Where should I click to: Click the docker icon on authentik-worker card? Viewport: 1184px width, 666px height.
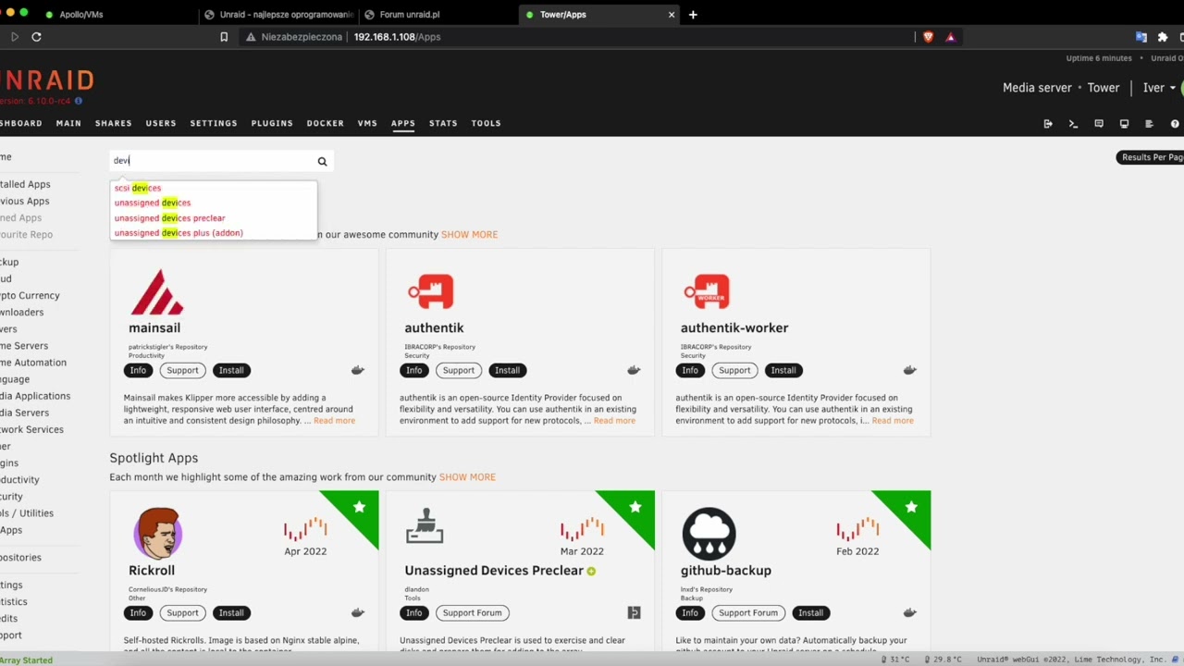[x=910, y=370]
